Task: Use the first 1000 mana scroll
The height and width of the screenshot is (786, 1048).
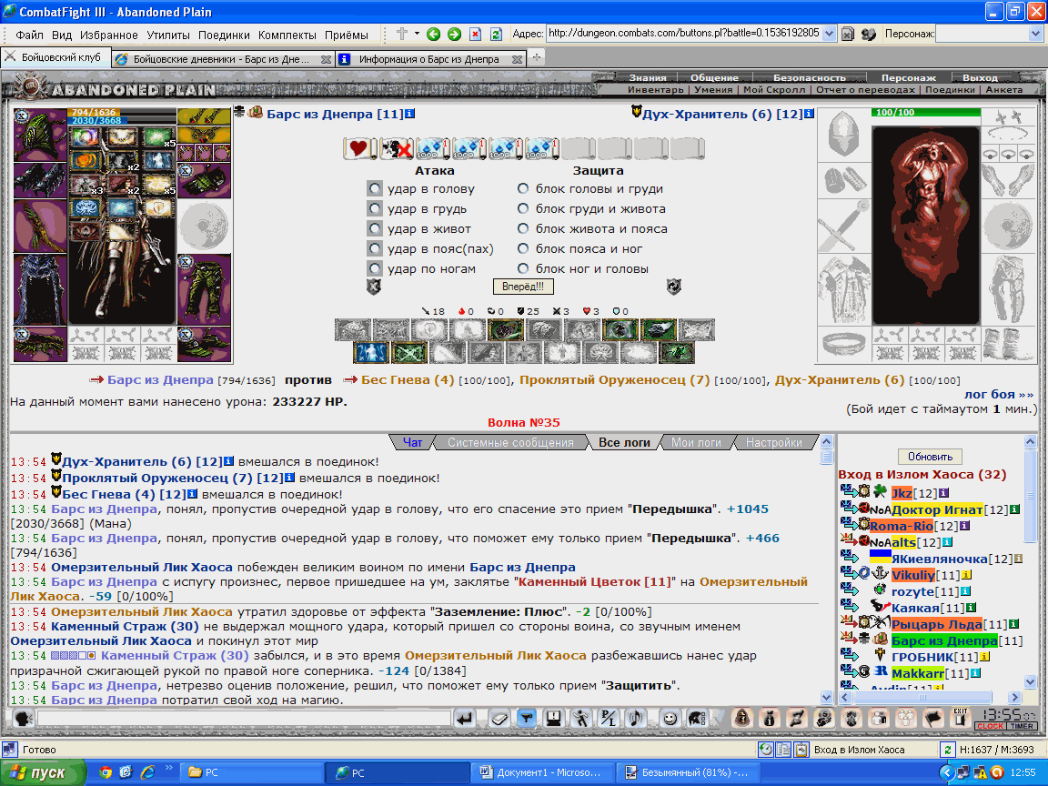Action: pyautogui.click(x=432, y=148)
